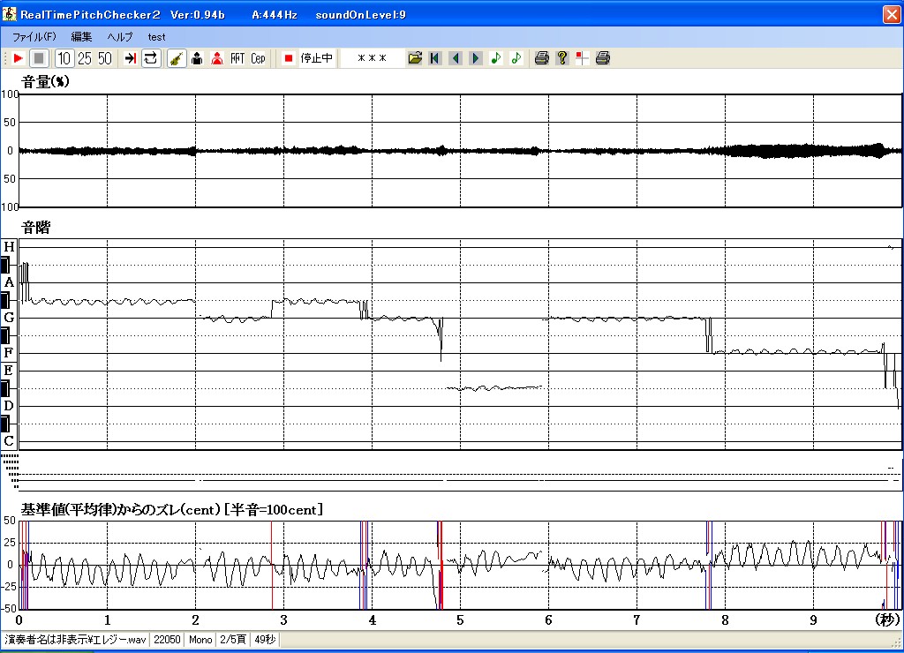Click the 停止中 status label
This screenshot has height=653, width=904.
(x=317, y=58)
